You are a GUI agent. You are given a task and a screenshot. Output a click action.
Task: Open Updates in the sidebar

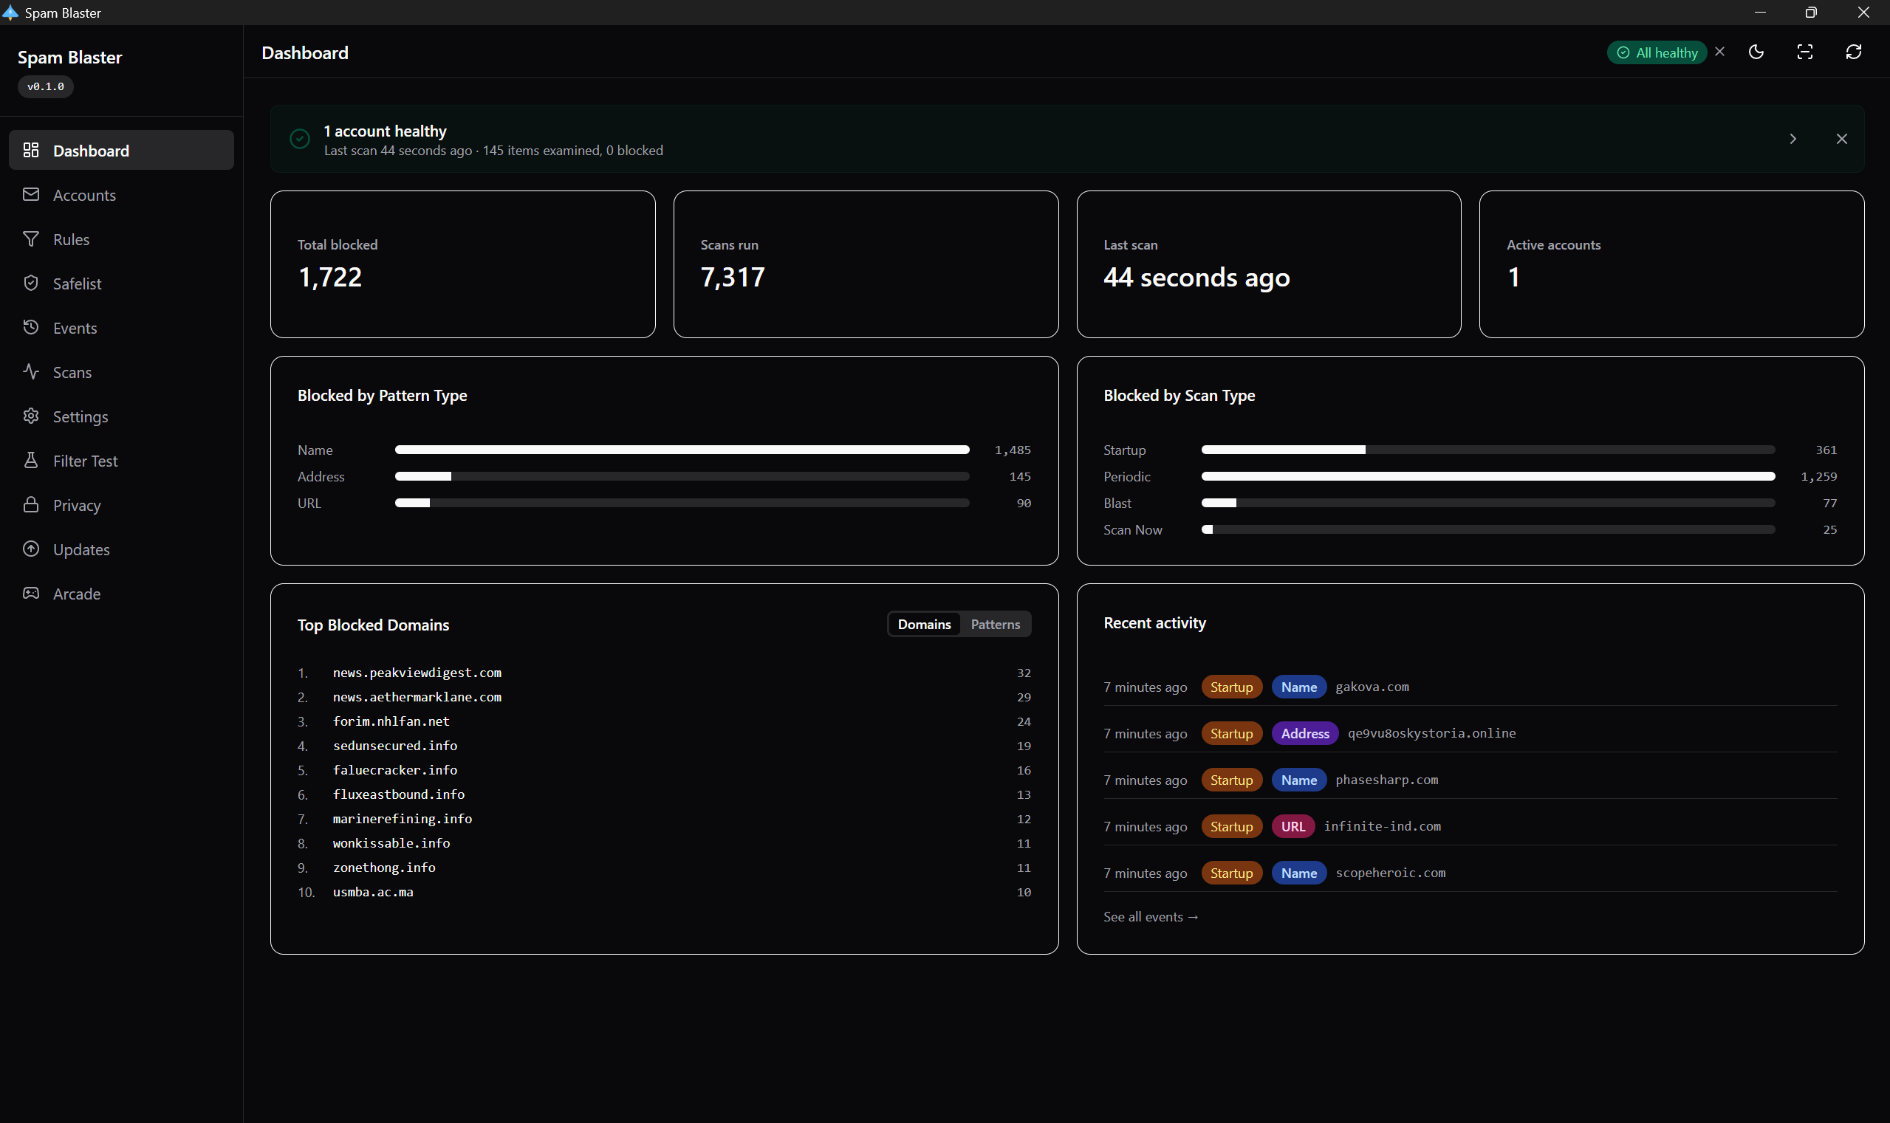pos(121,549)
